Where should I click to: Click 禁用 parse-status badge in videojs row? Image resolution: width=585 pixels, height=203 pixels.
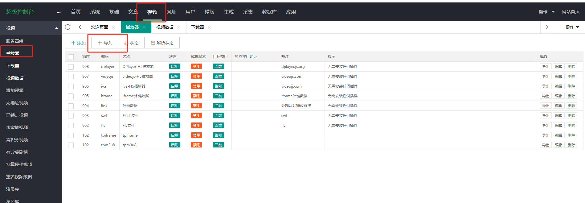click(x=197, y=77)
